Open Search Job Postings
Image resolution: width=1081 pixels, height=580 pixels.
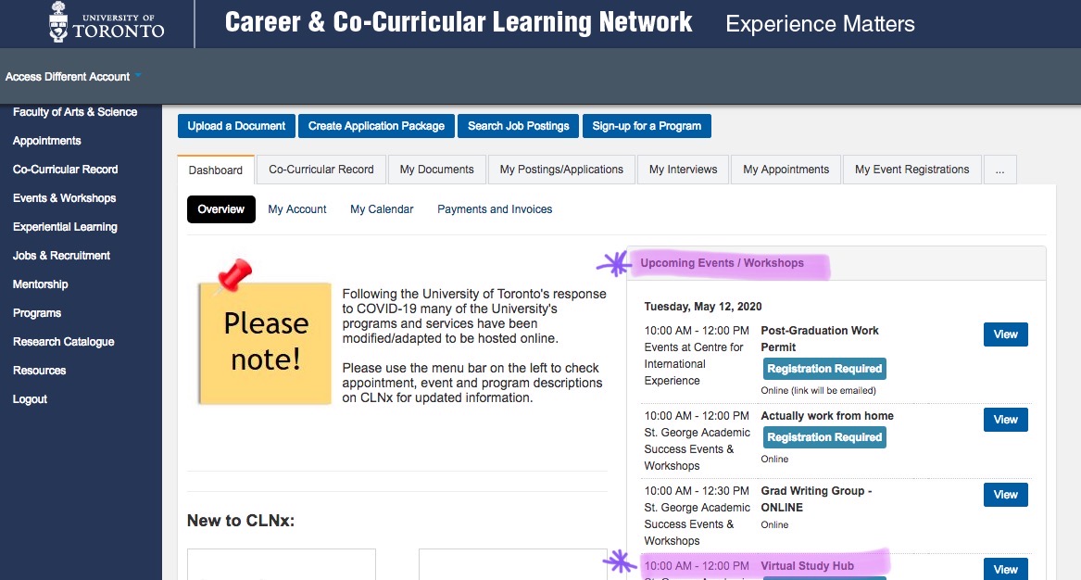518,126
